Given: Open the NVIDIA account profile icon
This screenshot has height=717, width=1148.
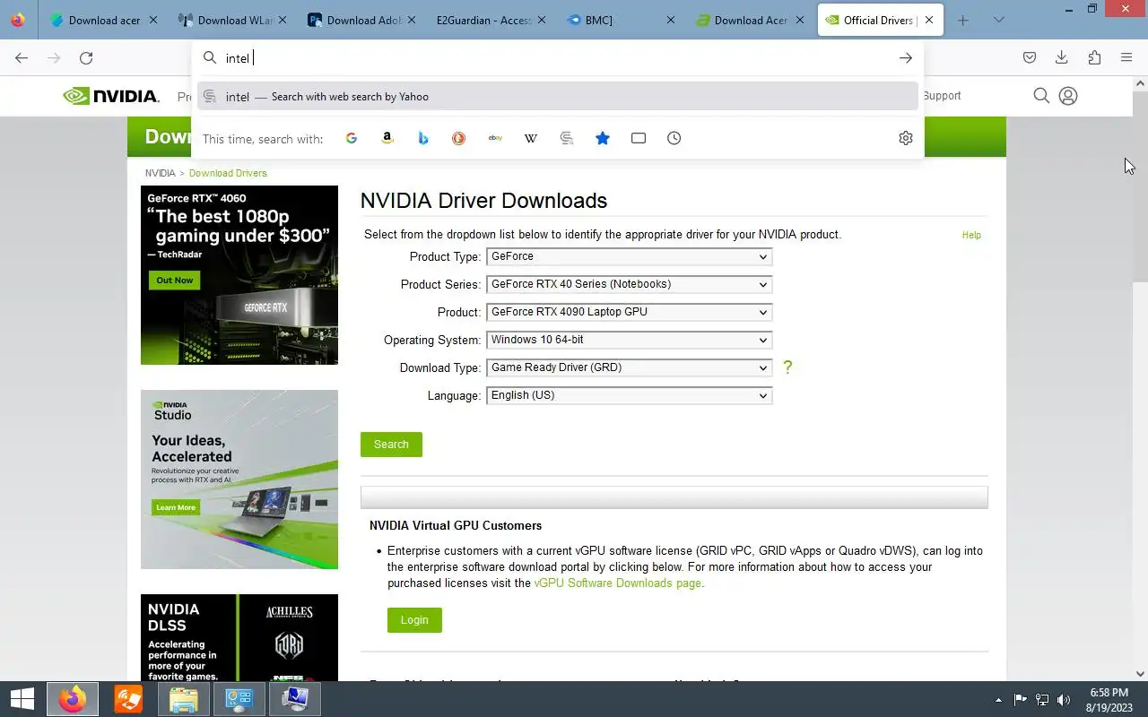Looking at the screenshot, I should tap(1068, 96).
